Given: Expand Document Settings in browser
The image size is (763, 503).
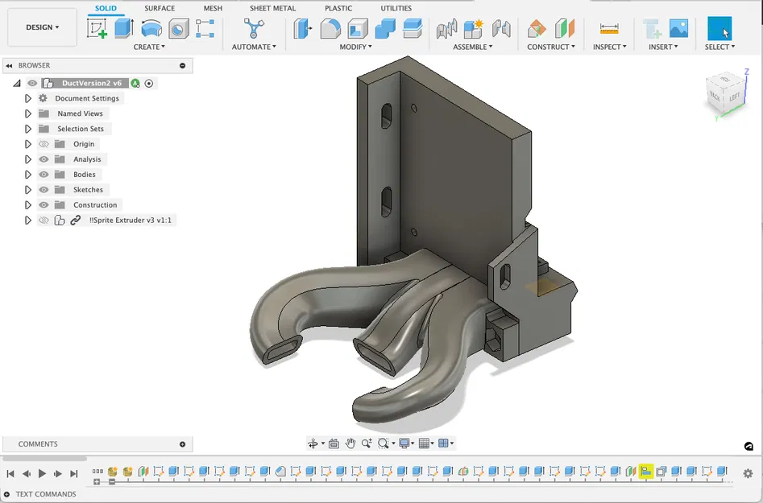Looking at the screenshot, I should coord(27,98).
